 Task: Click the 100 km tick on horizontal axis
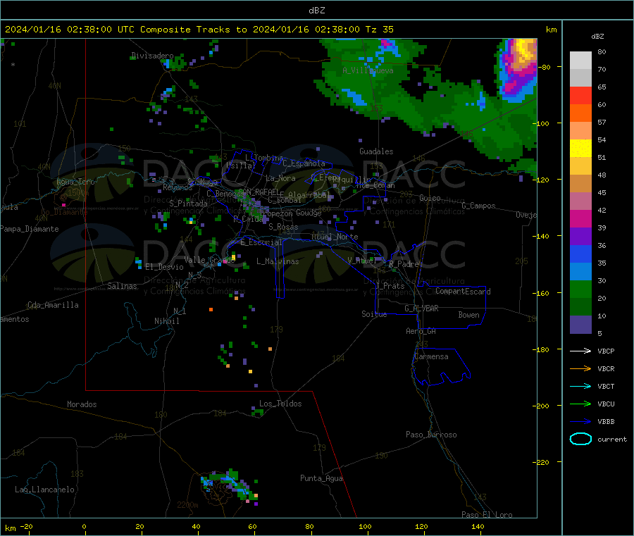[x=365, y=526]
